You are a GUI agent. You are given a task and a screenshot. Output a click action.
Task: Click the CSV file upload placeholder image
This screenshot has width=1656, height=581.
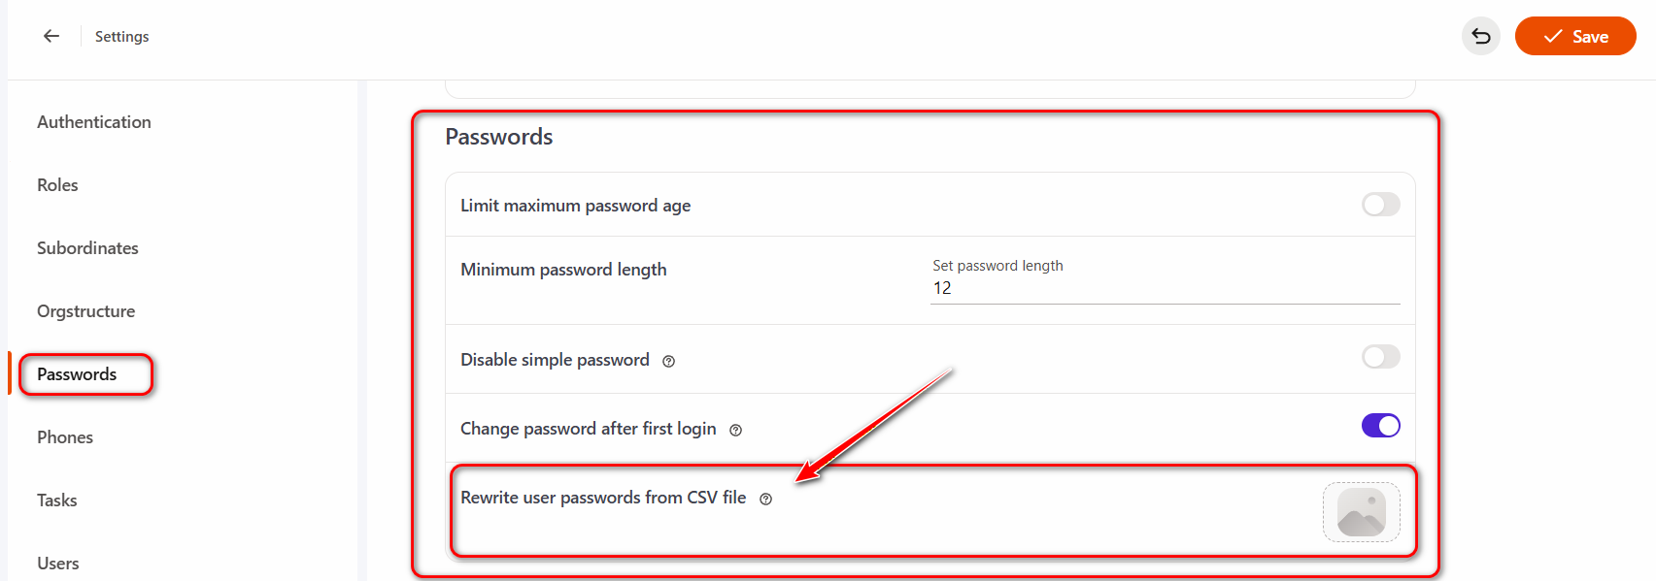1361,511
